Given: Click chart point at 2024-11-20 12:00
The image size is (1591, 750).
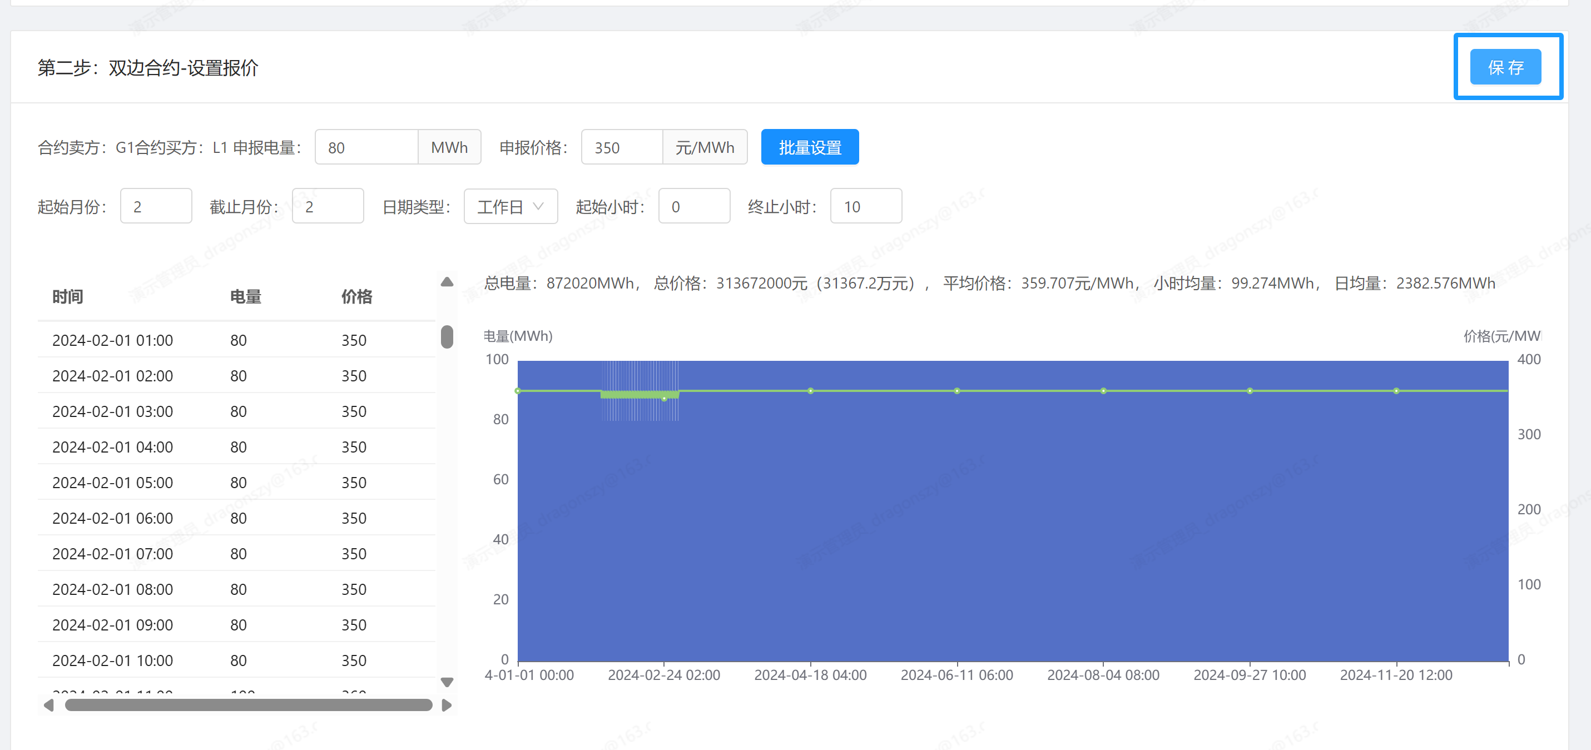Looking at the screenshot, I should tap(1396, 391).
